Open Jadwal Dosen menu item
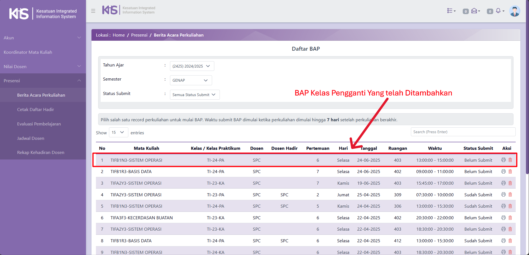The height and width of the screenshot is (255, 529). (30, 138)
